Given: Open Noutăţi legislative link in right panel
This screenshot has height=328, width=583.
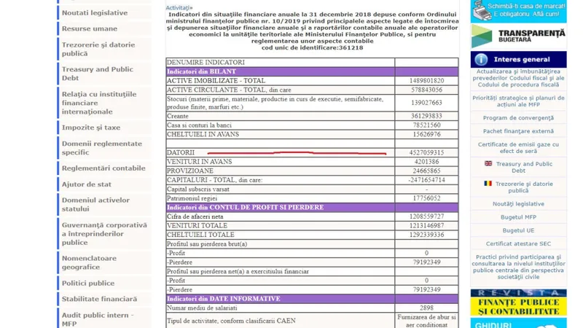Looking at the screenshot, I should [x=518, y=204].
